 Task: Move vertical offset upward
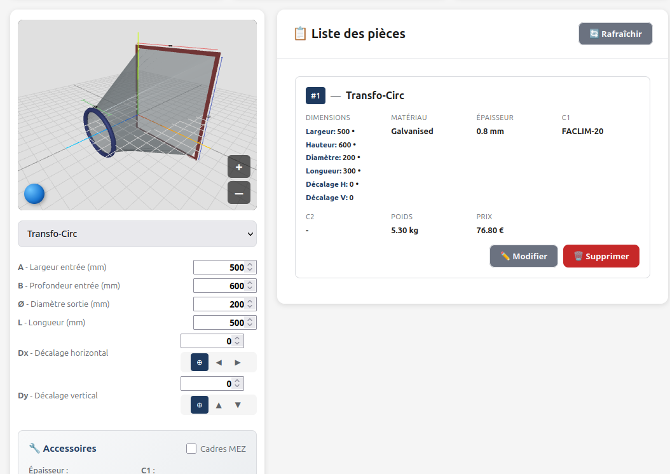[x=219, y=405]
